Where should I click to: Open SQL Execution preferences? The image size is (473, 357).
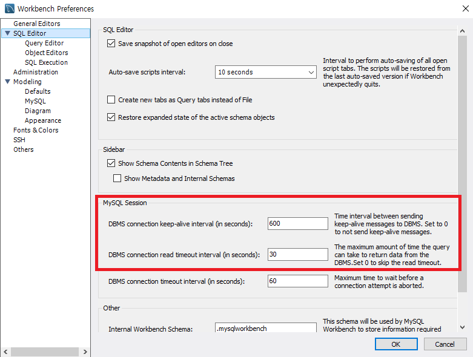click(x=46, y=62)
